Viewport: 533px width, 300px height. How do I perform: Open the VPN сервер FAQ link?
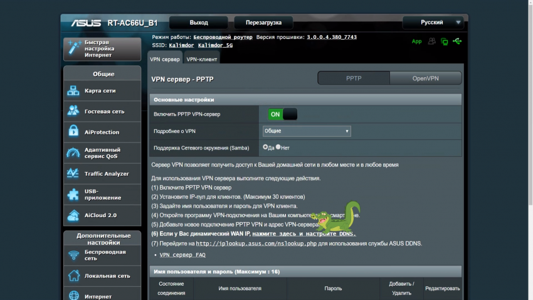click(182, 255)
